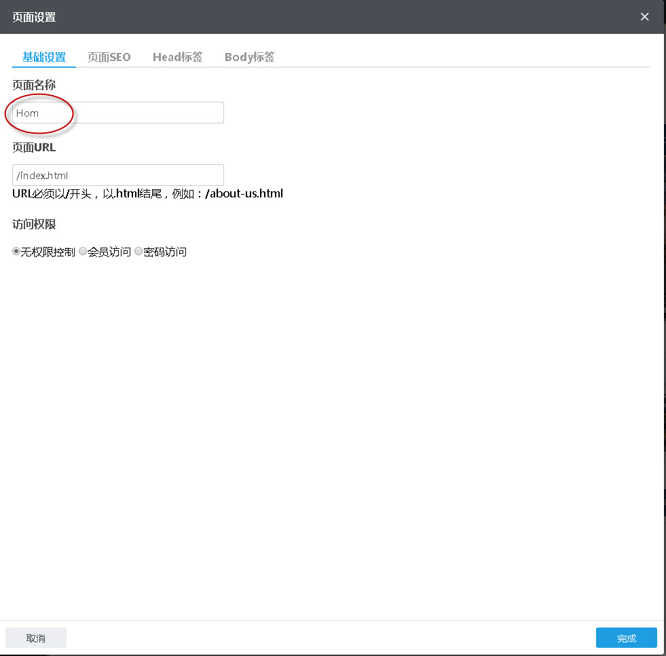The height and width of the screenshot is (656, 666).
Task: Close the 页面设置 dialog with the X
Action: click(644, 16)
